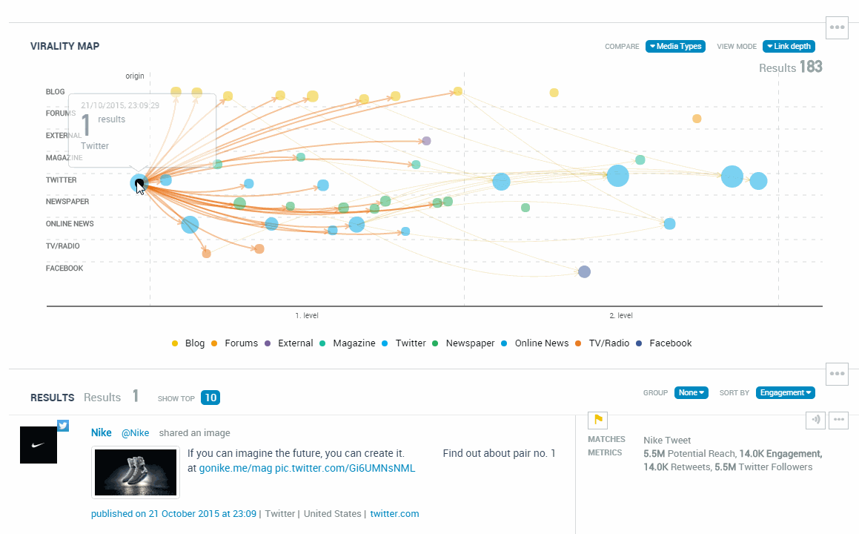This screenshot has width=859, height=534.
Task: Click the Twitter badge on Nike avatar
Action: click(x=63, y=426)
